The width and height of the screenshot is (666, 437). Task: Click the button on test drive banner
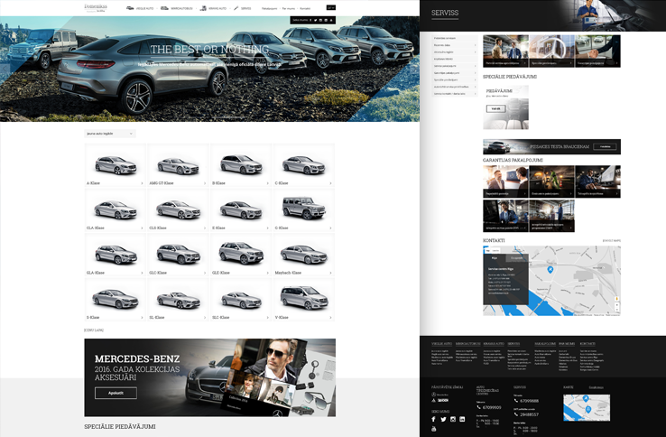pyautogui.click(x=606, y=146)
